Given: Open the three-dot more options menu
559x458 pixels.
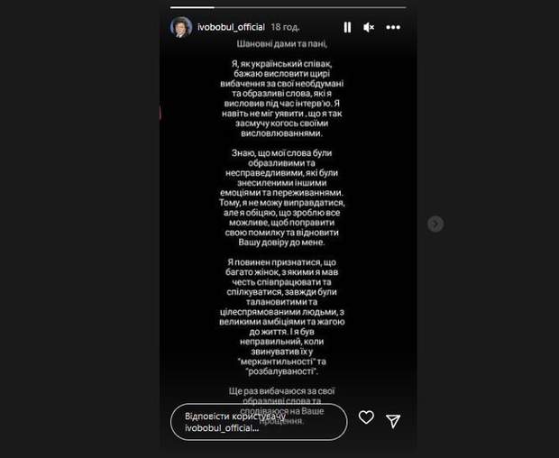Looking at the screenshot, I should (x=393, y=27).
